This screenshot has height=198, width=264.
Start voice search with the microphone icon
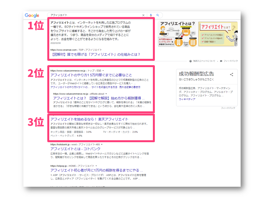[151, 15]
